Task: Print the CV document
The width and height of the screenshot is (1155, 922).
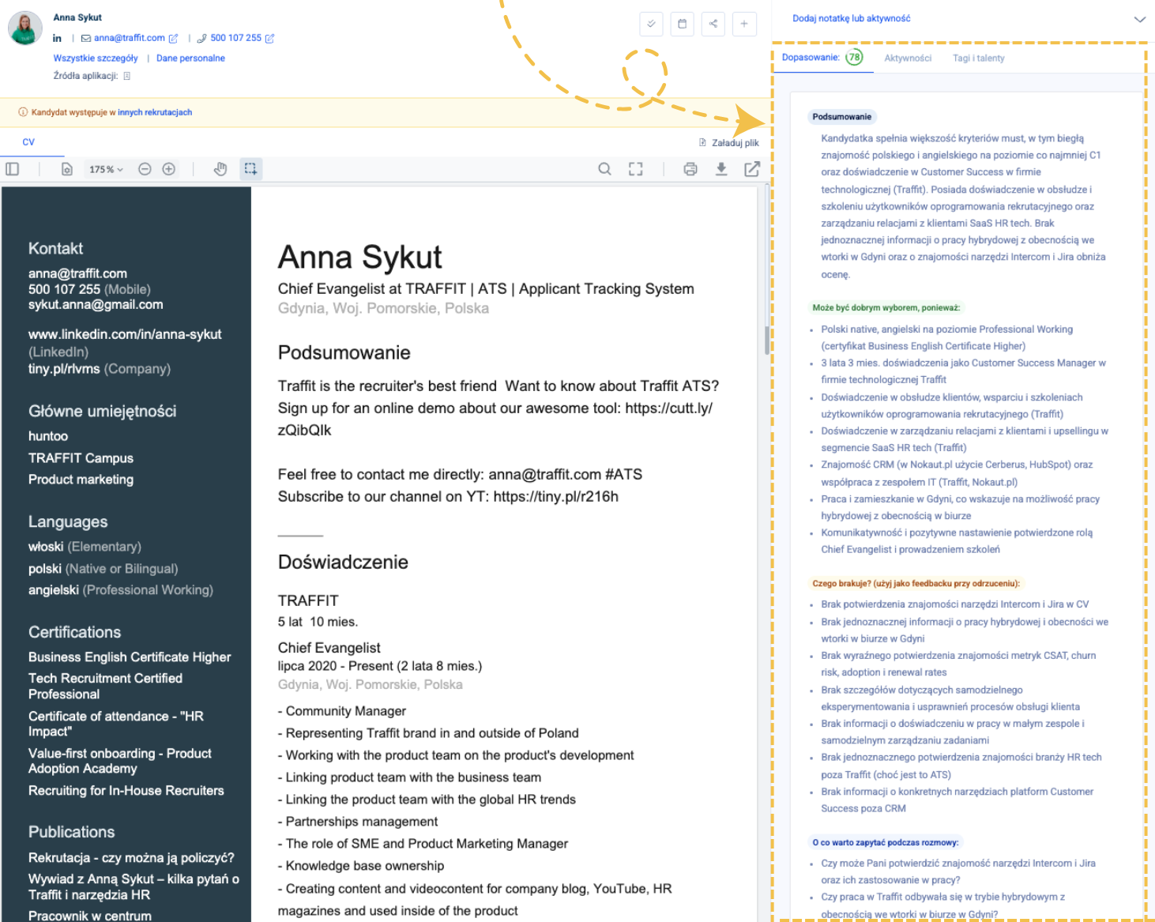Action: click(x=690, y=169)
